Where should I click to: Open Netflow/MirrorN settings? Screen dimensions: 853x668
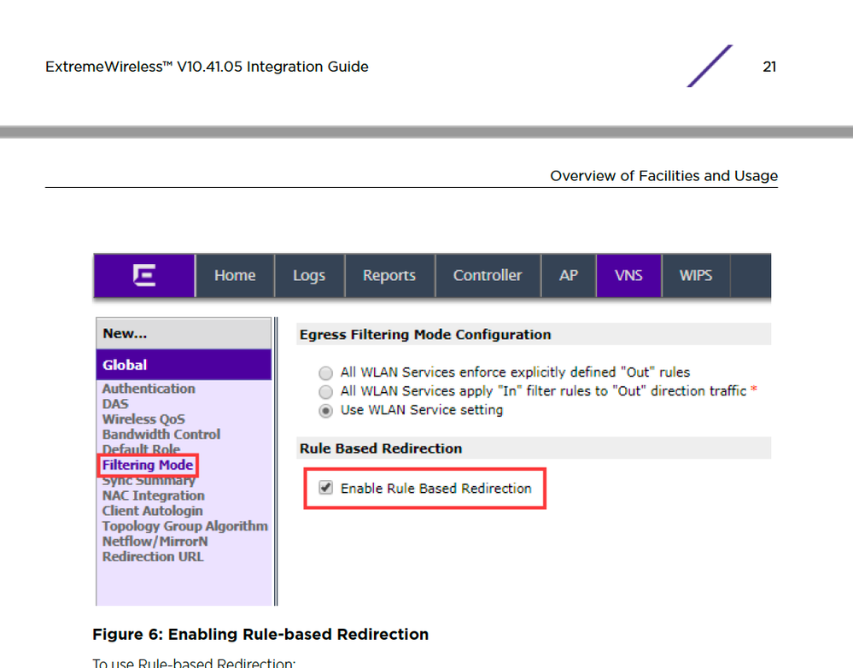[x=155, y=542]
